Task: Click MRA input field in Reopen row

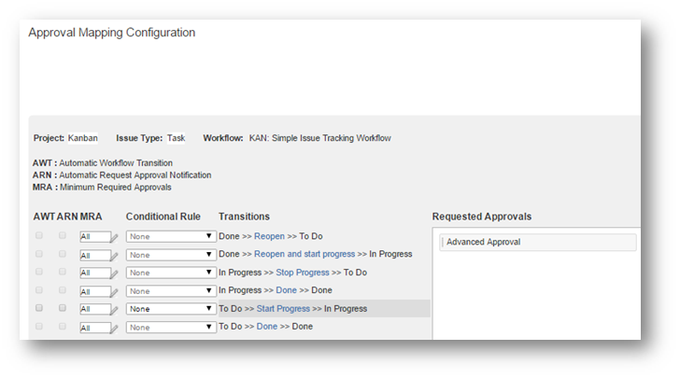Action: tap(93, 237)
